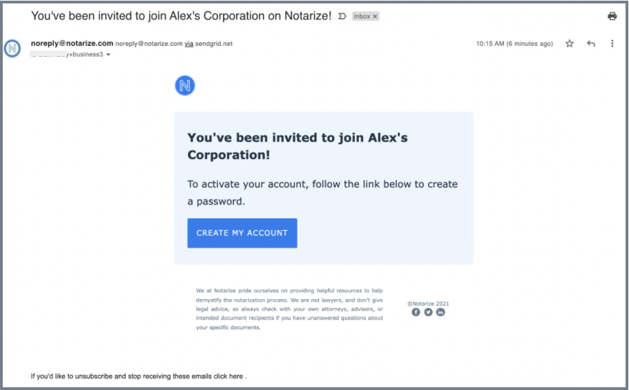Reply to the email with the arrow icon
This screenshot has width=629, height=390.
591,43
